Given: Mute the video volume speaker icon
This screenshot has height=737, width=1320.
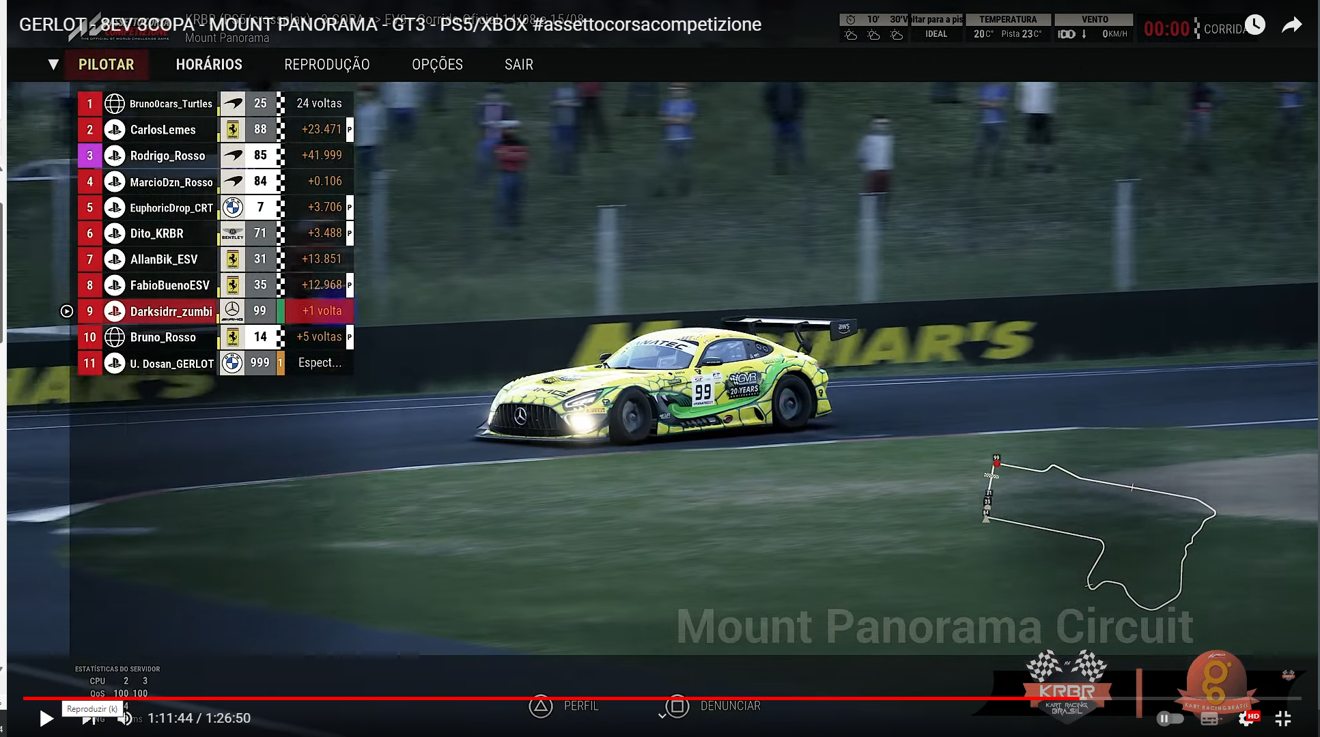Looking at the screenshot, I should point(125,719).
